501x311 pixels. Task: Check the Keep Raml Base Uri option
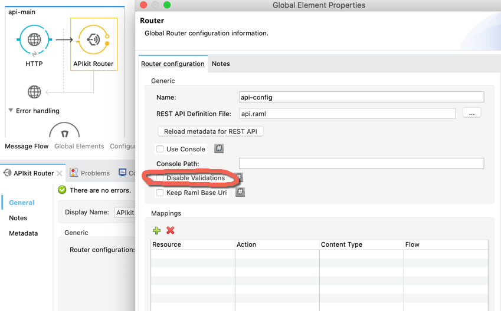tap(160, 193)
